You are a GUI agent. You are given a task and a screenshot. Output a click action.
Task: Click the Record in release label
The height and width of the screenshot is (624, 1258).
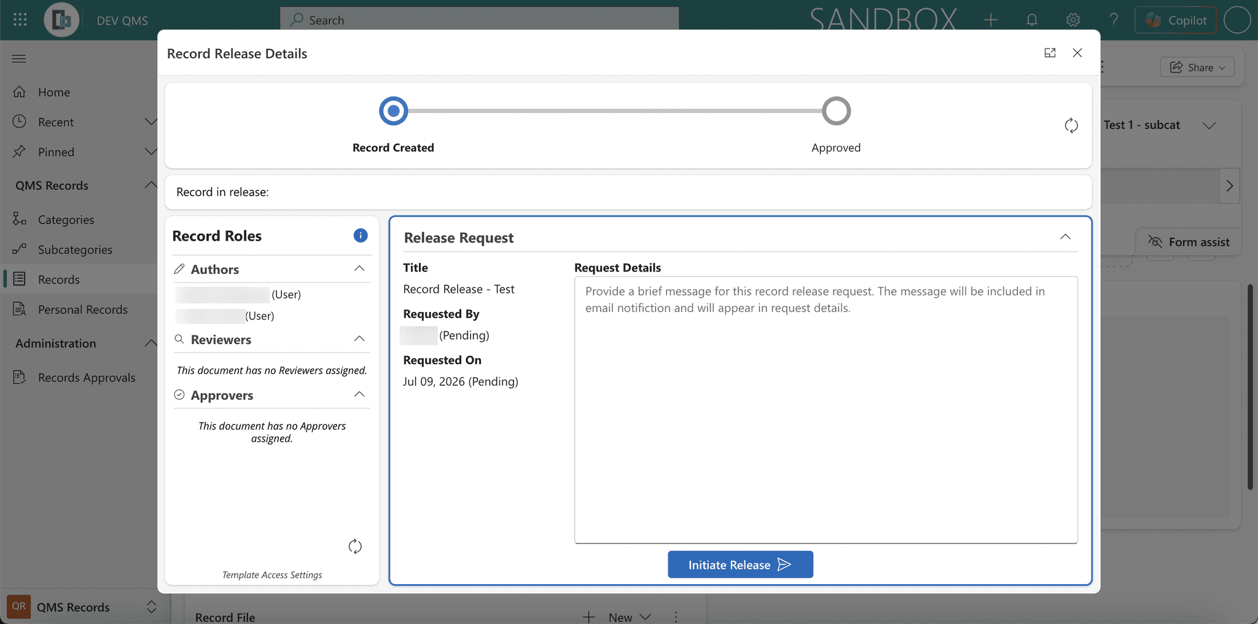(x=222, y=192)
